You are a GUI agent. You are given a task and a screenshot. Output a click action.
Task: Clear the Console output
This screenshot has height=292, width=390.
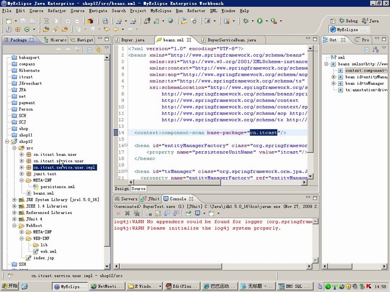click(149, 213)
